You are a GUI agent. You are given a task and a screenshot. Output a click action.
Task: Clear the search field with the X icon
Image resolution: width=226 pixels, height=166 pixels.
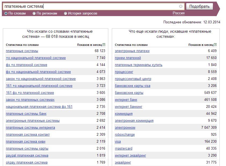[181, 6]
